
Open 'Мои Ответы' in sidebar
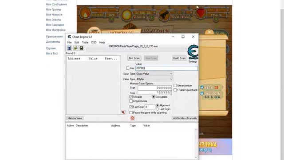53,20
